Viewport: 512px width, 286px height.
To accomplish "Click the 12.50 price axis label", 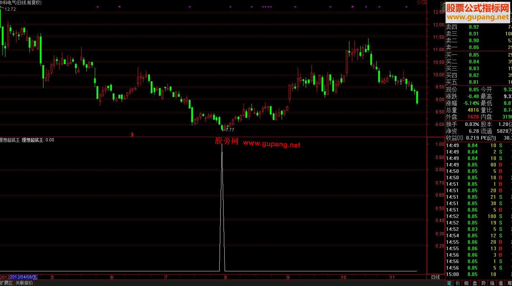I will [438, 12].
